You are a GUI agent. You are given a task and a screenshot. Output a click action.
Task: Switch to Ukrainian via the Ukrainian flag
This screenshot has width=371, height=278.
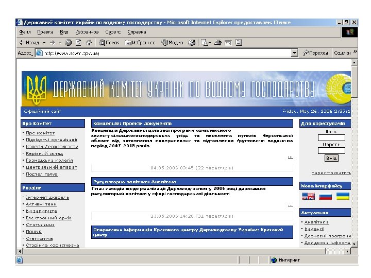pyautogui.click(x=343, y=196)
